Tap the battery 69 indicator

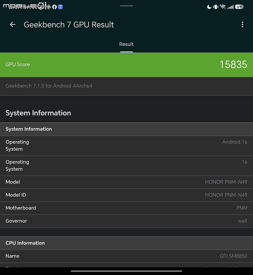239,7
